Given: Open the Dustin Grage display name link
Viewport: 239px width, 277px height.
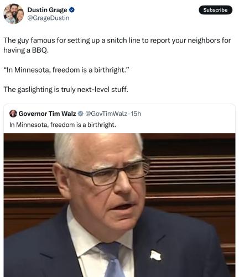Looking at the screenshot, I should [47, 10].
